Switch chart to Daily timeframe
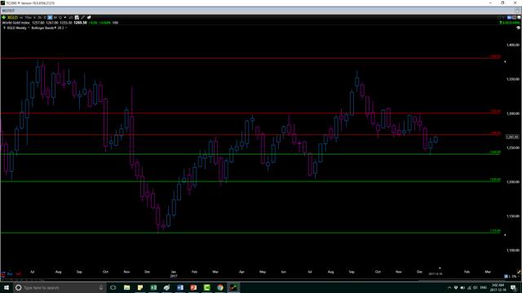 pos(45,17)
